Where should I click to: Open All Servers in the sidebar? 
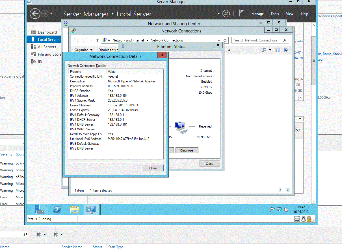click(x=47, y=47)
